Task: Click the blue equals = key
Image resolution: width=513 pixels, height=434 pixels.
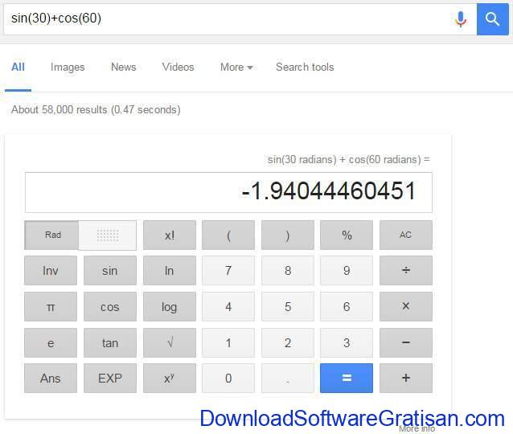Action: [347, 378]
